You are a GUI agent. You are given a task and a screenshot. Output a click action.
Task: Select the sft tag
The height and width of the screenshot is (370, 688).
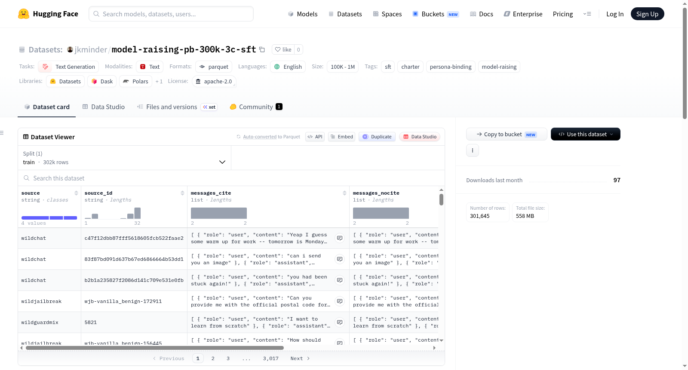[x=388, y=67]
